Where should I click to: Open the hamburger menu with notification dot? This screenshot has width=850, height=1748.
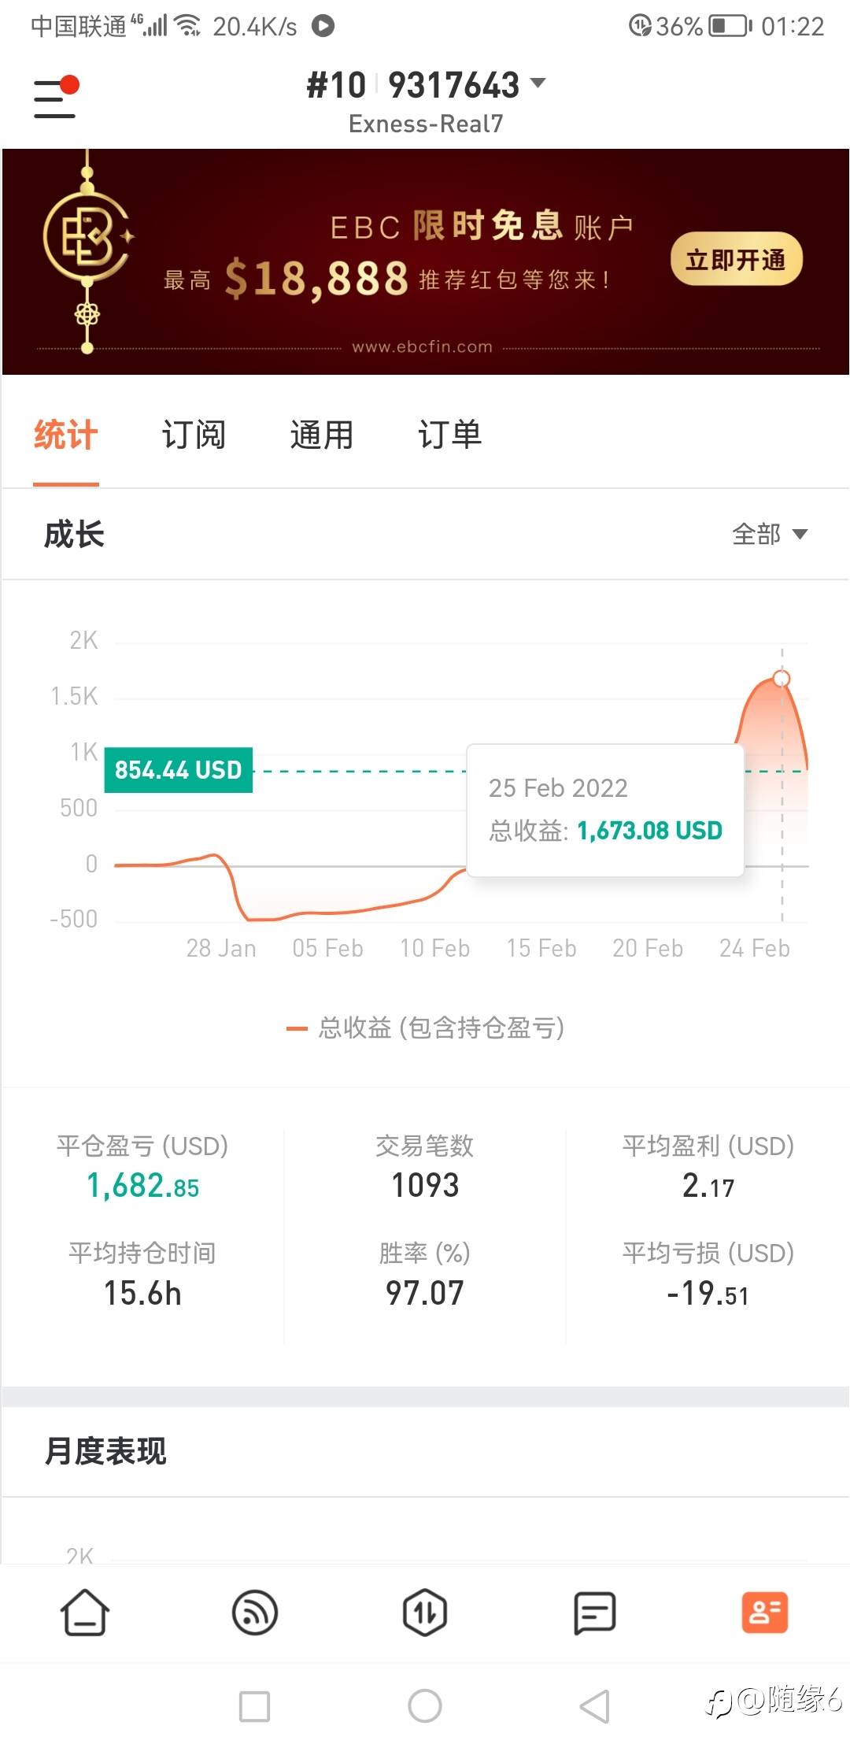tap(55, 98)
